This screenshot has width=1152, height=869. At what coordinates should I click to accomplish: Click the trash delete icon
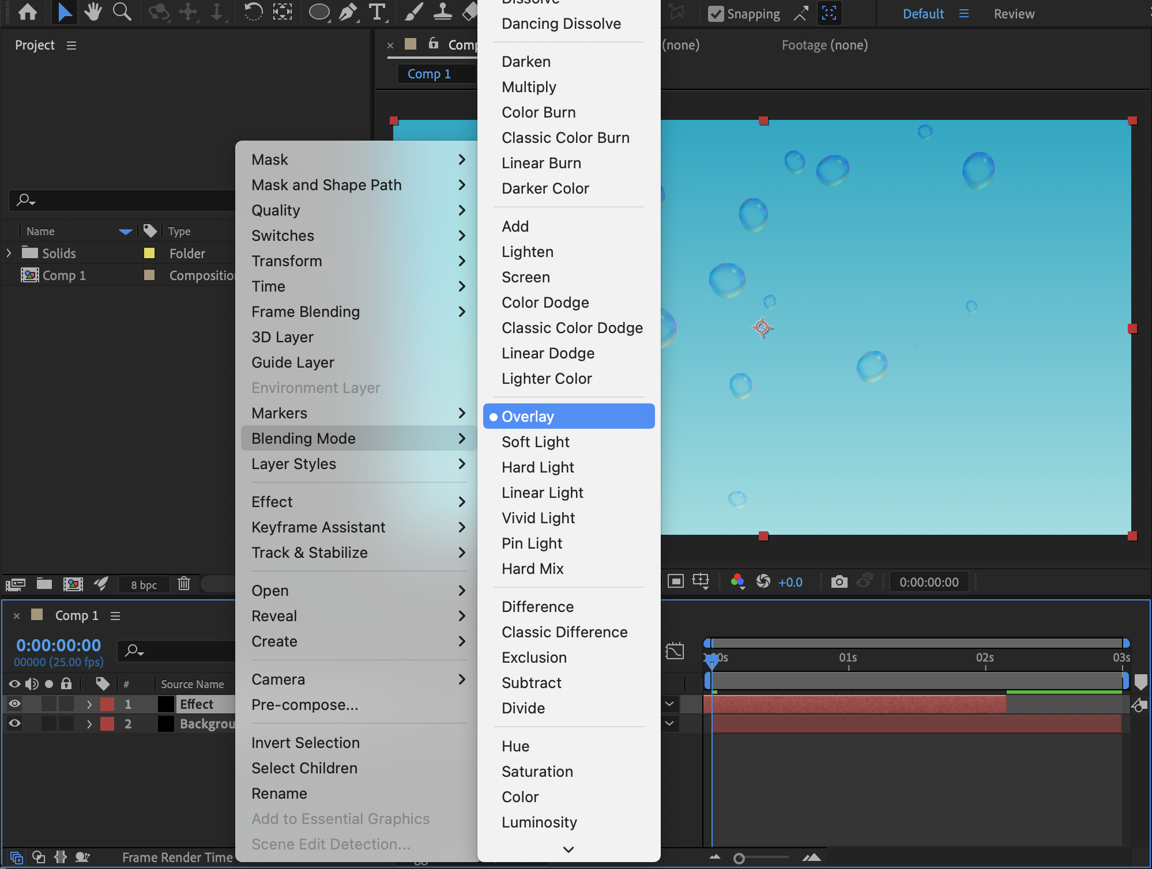pos(184,584)
